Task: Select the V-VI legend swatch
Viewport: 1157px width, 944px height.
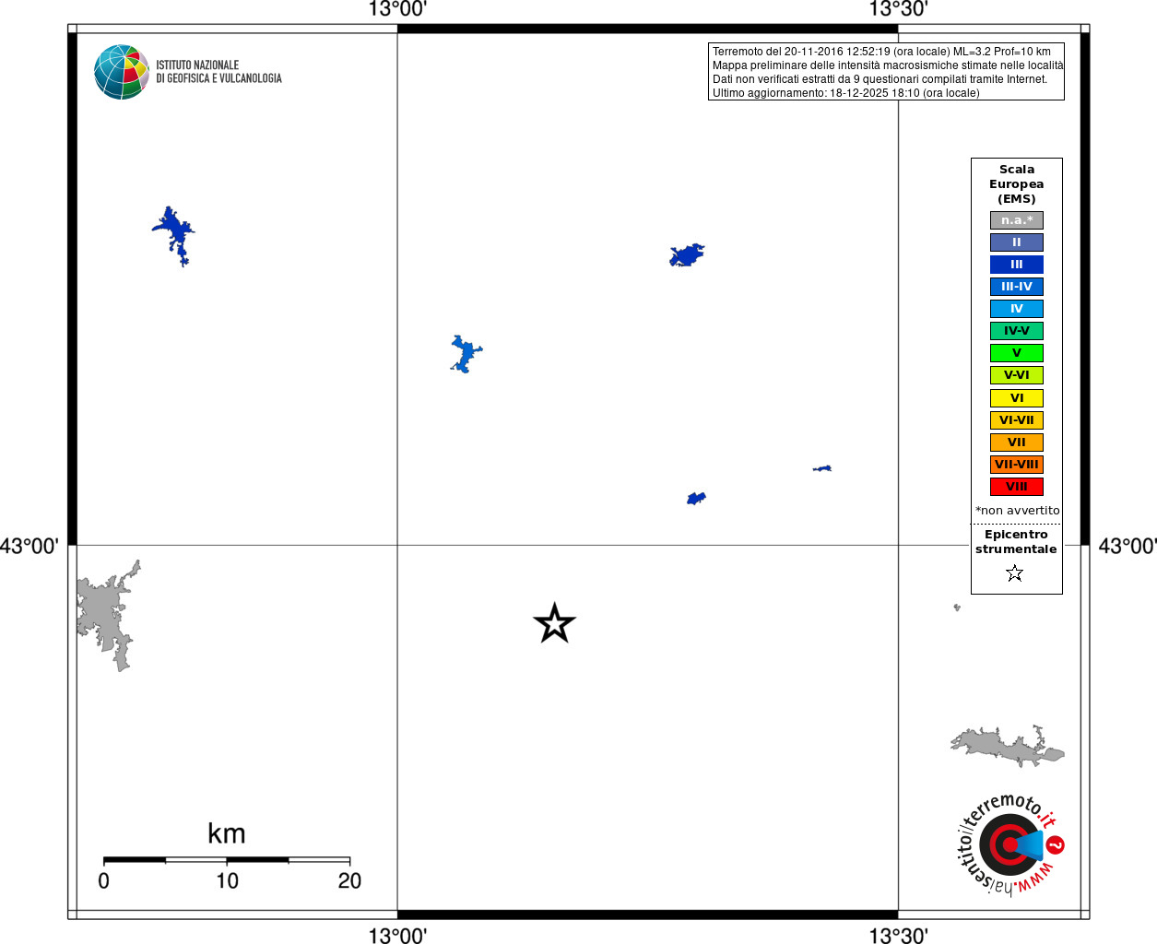Action: 1017,375
